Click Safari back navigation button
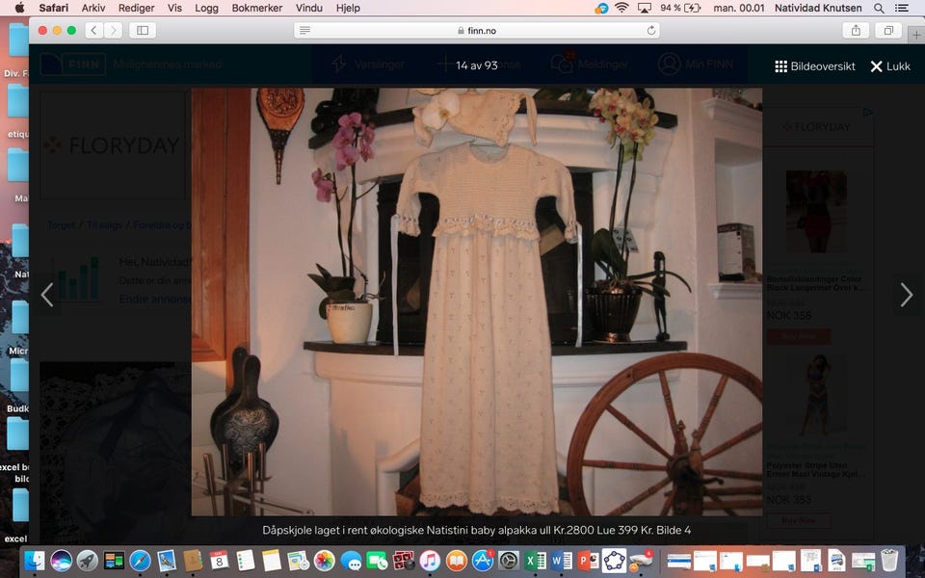Image resolution: width=925 pixels, height=578 pixels. pos(93,30)
